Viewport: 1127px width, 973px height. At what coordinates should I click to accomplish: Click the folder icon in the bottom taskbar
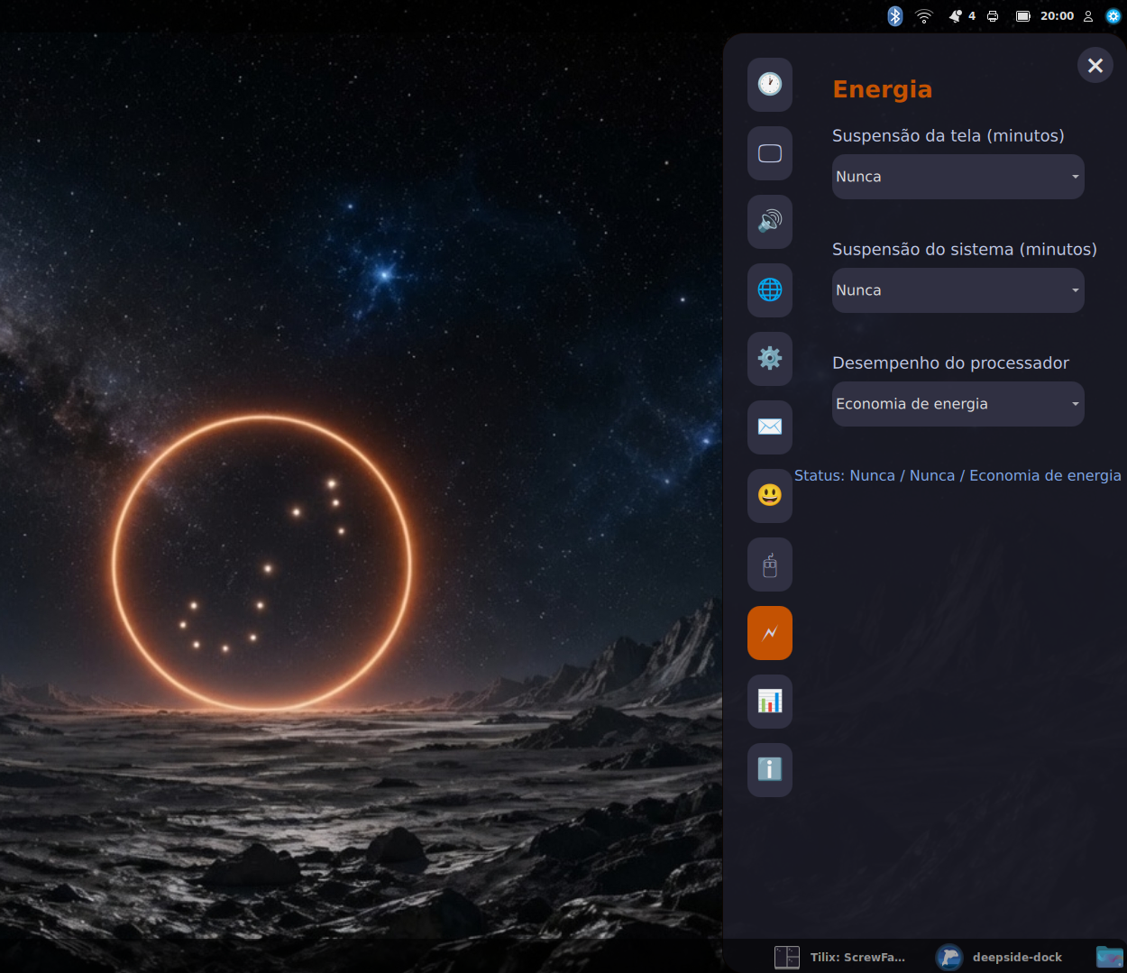[x=1110, y=957]
